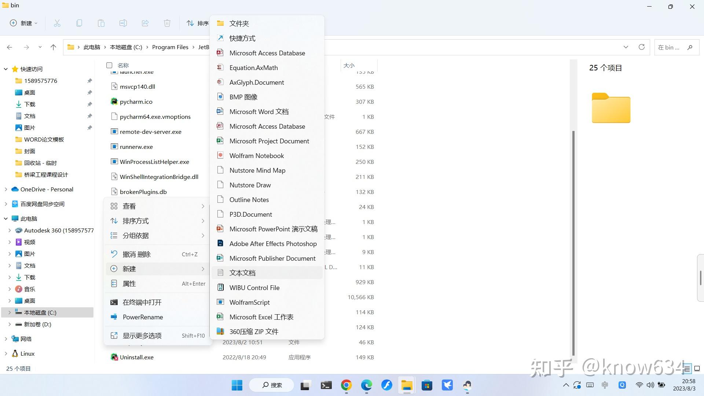
Task: Click the 新建 toolbar button
Action: (x=23, y=23)
